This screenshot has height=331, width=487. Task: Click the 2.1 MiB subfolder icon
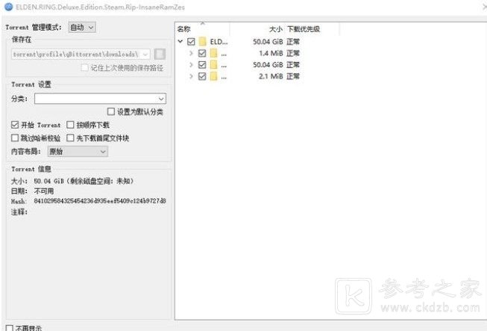tap(214, 76)
